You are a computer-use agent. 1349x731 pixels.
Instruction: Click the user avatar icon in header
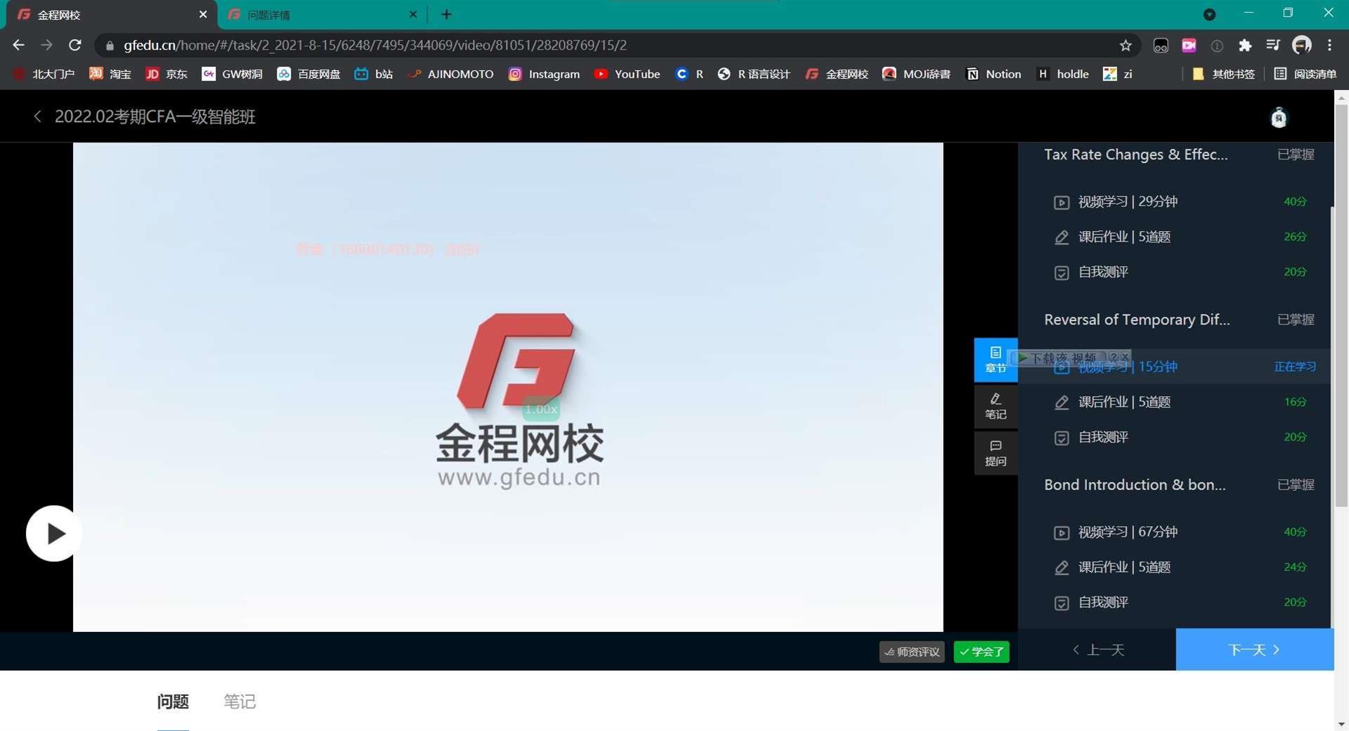coord(1279,117)
